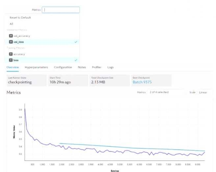
Task: Open the Batch 9375 best checkpoint link
Action: [x=142, y=82]
